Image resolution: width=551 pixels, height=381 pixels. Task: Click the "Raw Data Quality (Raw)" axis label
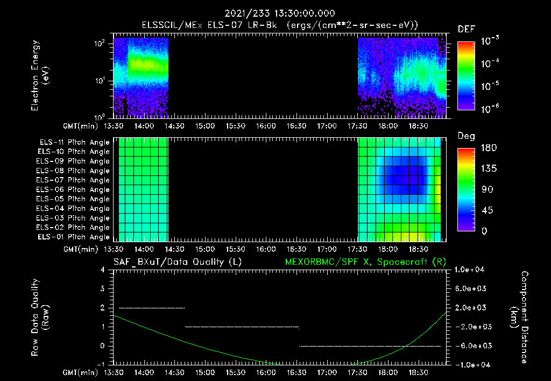click(40, 317)
